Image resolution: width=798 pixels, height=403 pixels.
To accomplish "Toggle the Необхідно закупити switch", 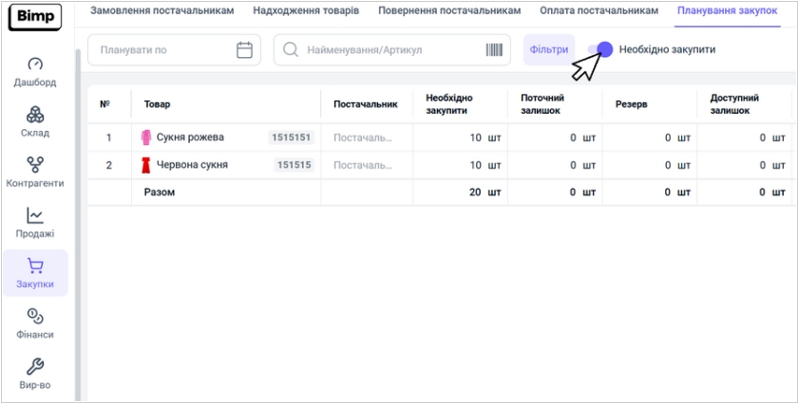I will tap(599, 49).
